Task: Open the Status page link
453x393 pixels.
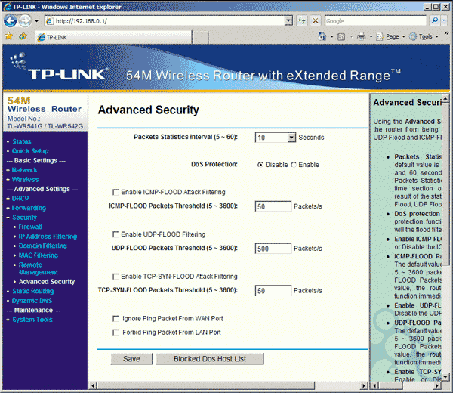Action: coord(22,141)
